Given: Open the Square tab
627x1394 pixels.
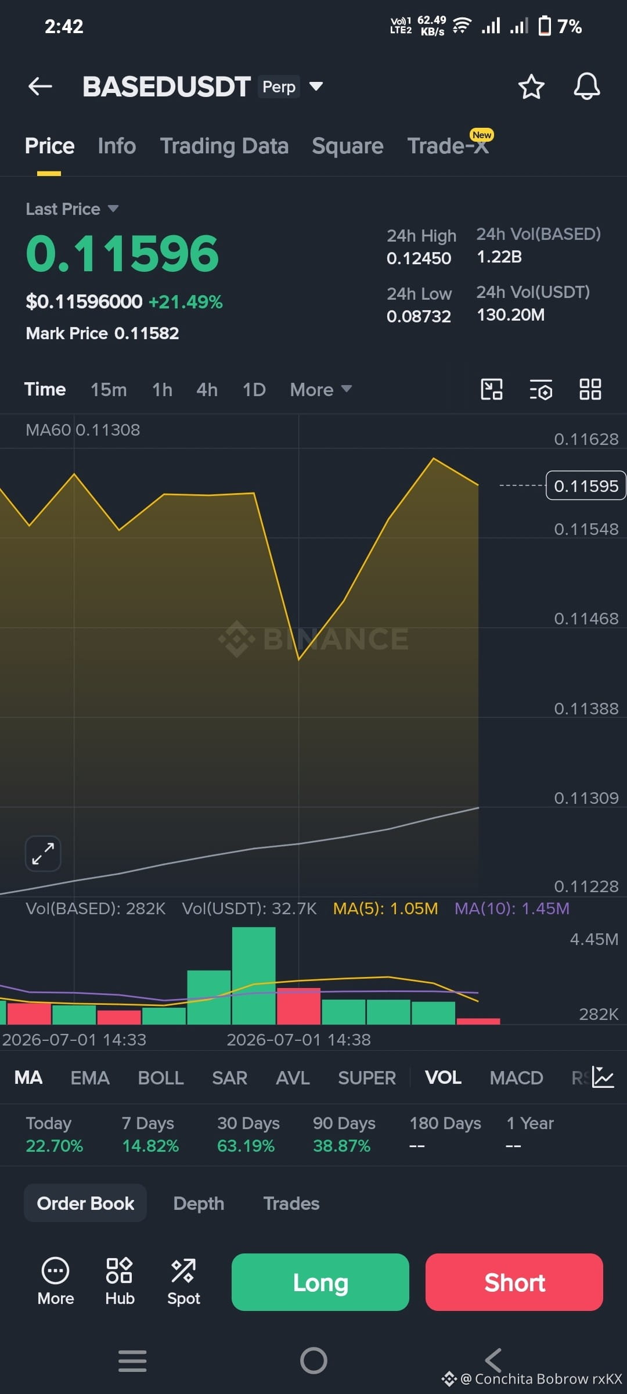Looking at the screenshot, I should (347, 146).
